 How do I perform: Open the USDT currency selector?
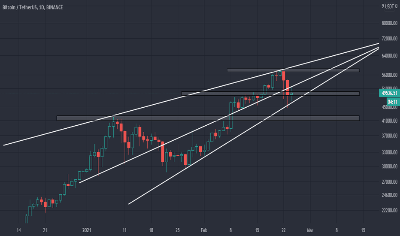pos(389,6)
